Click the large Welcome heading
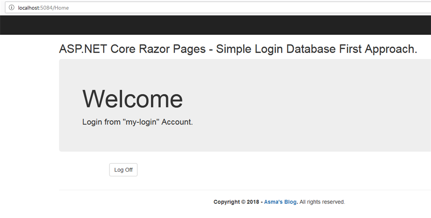This screenshot has width=431, height=218. (x=133, y=99)
